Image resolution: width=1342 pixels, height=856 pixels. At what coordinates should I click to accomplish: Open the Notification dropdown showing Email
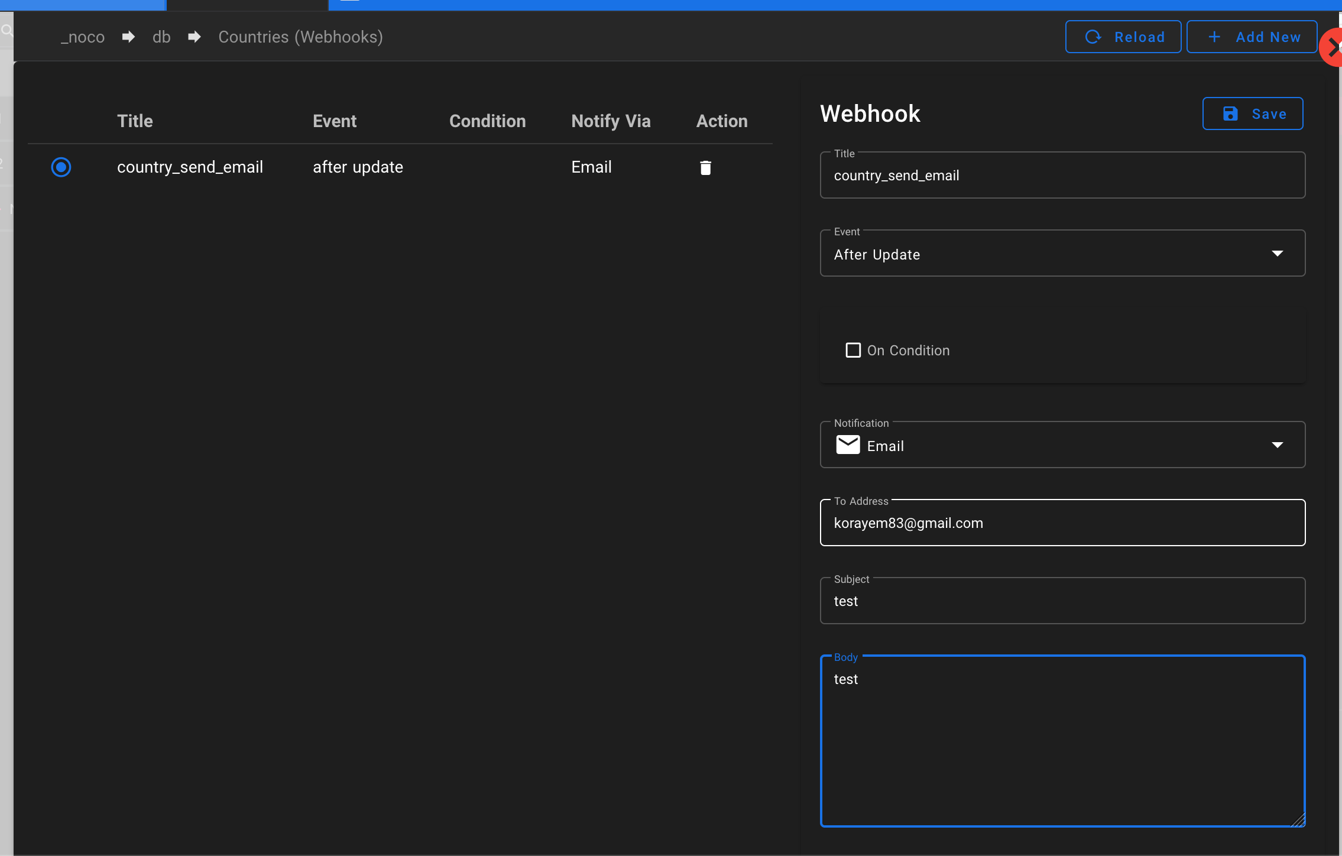[1061, 445]
